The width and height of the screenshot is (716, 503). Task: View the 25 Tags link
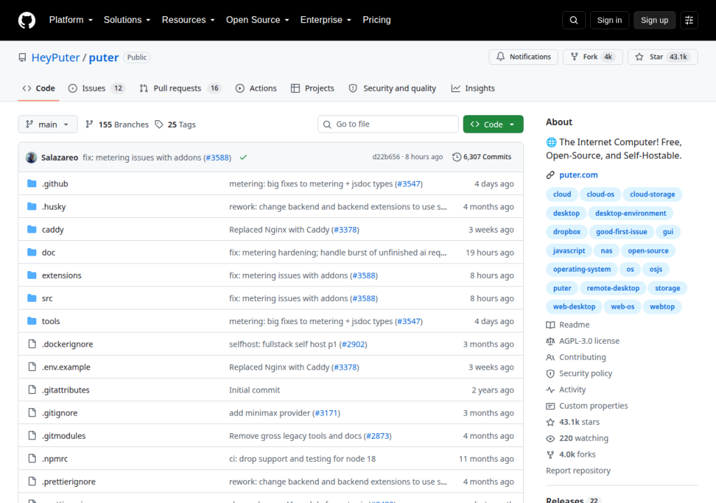click(176, 124)
